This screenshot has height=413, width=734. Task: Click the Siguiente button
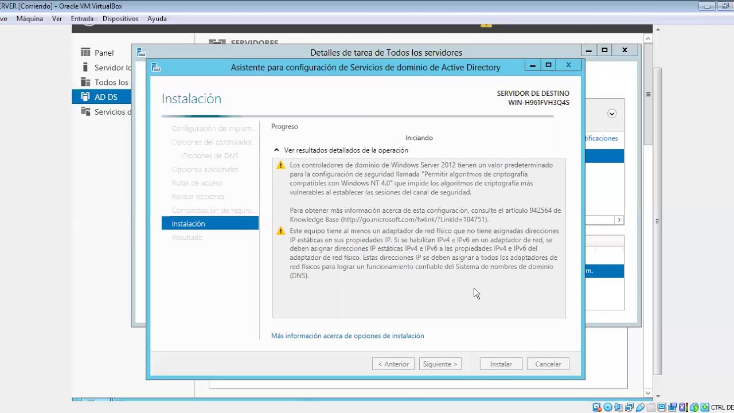440,364
